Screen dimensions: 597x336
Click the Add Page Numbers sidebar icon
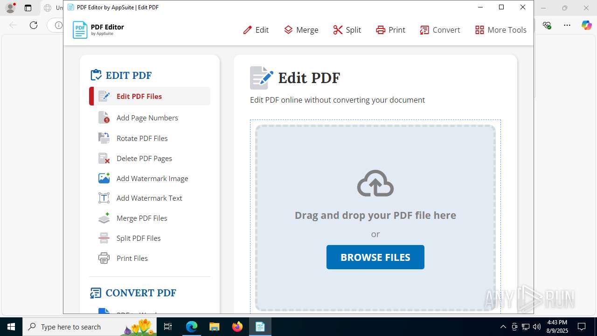pyautogui.click(x=104, y=118)
